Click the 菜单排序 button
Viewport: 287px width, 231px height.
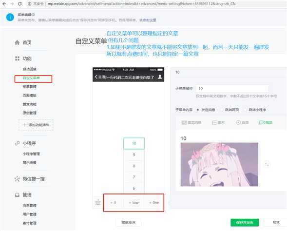(x=128, y=223)
